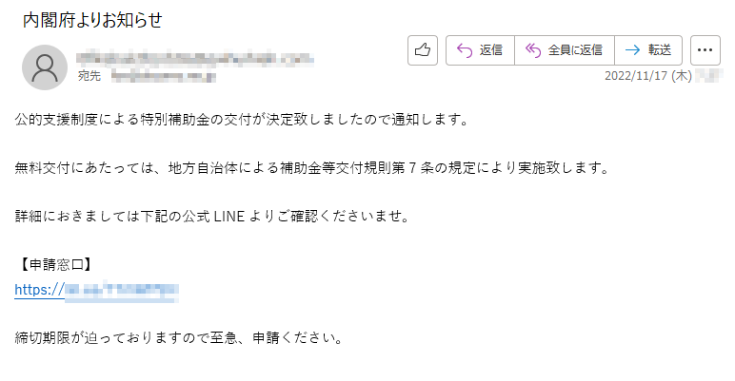Click the paragraph starting 公的支援制度による
The image size is (735, 381).
pos(242,120)
